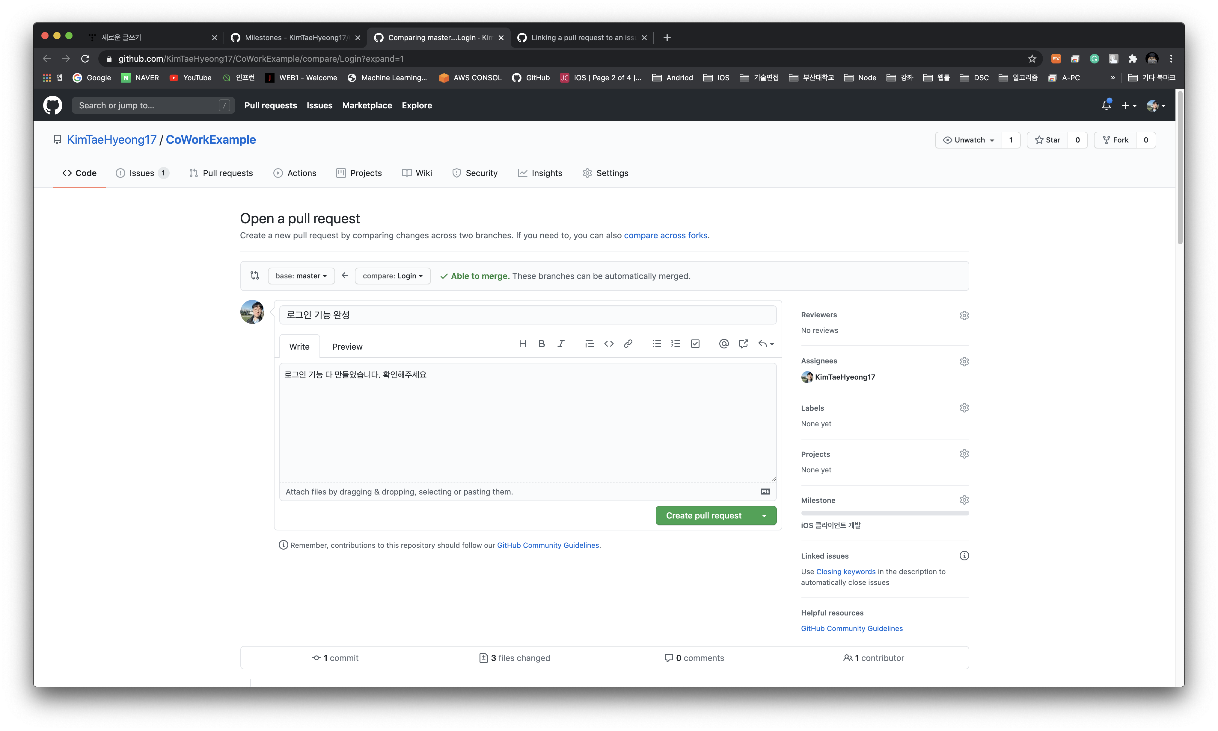Insert a code snippet with code icon
The image size is (1218, 731).
(608, 344)
